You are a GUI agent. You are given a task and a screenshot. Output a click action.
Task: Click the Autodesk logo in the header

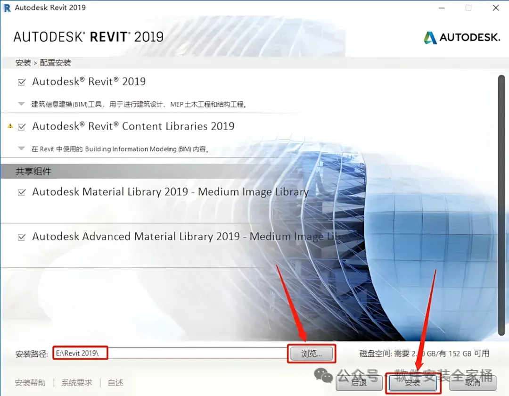(462, 37)
